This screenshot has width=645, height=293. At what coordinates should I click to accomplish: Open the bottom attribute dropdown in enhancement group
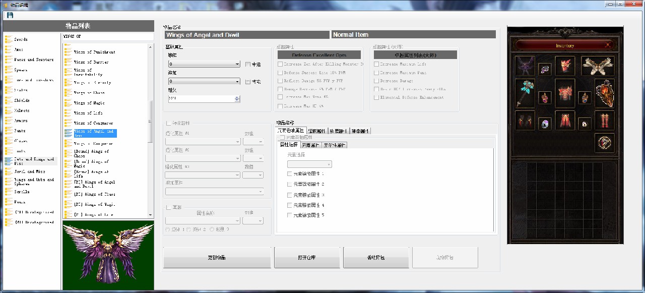click(x=214, y=192)
